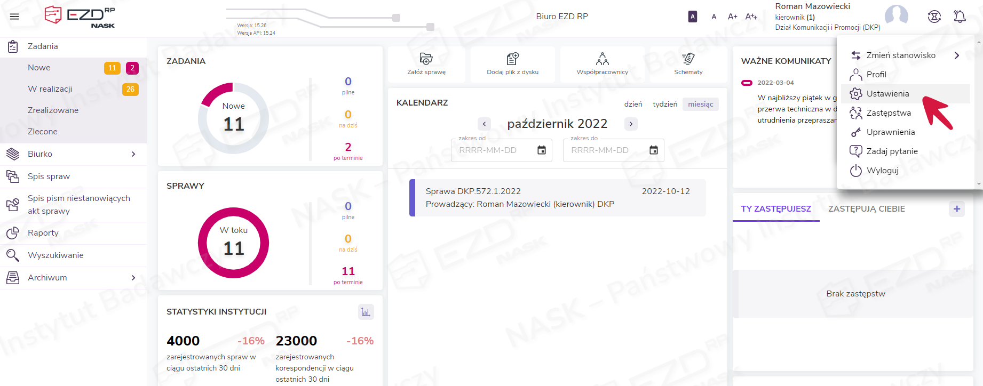This screenshot has height=386, width=983.
Task: Expand the Zmień stanowisko submenu
Action: click(x=956, y=55)
